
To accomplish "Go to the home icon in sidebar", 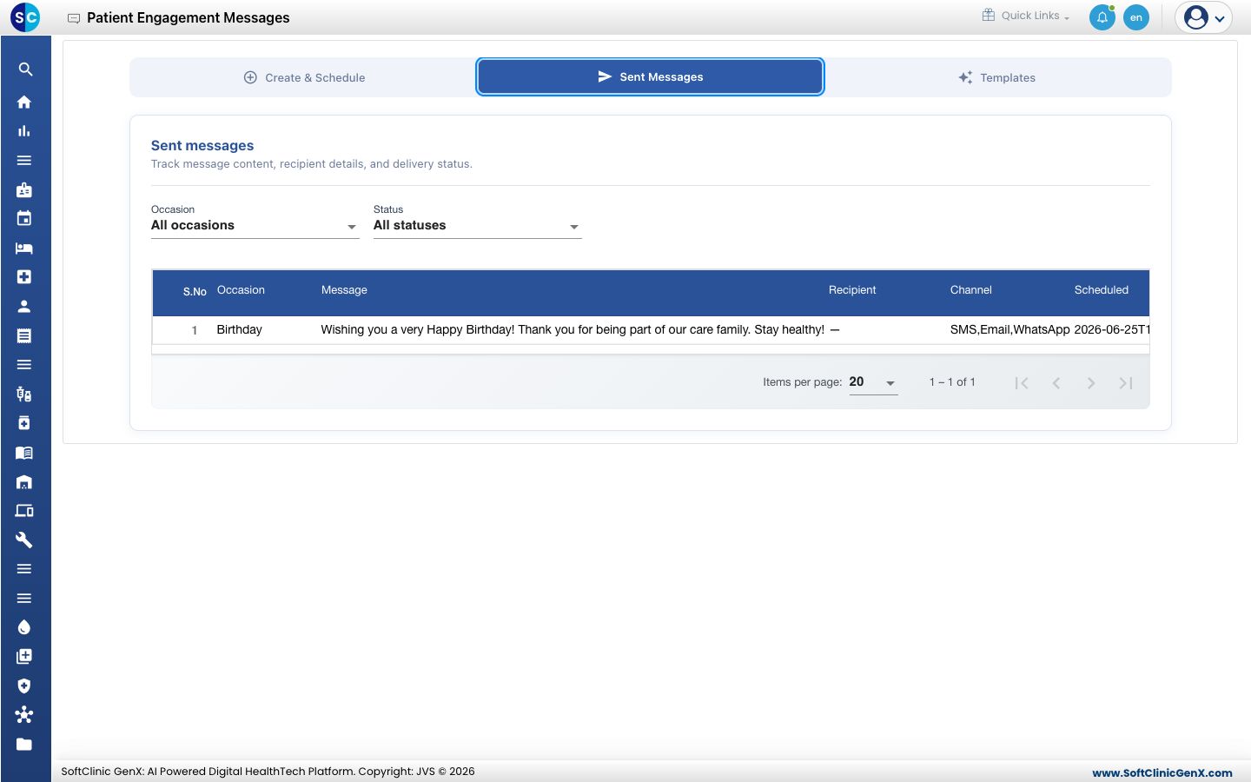I will [x=24, y=102].
